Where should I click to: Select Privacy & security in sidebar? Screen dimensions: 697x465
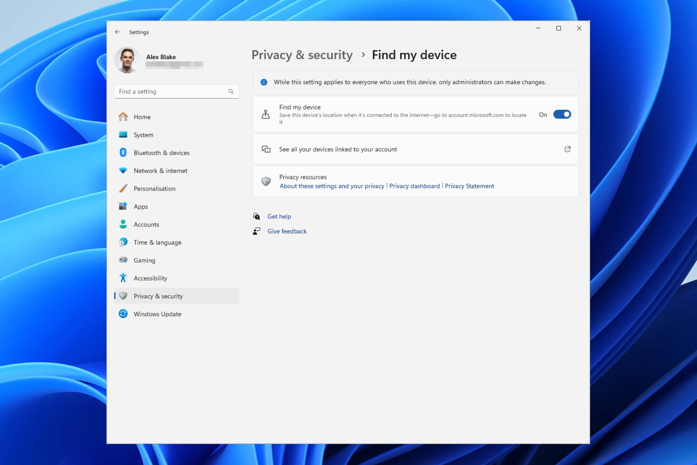click(x=177, y=296)
